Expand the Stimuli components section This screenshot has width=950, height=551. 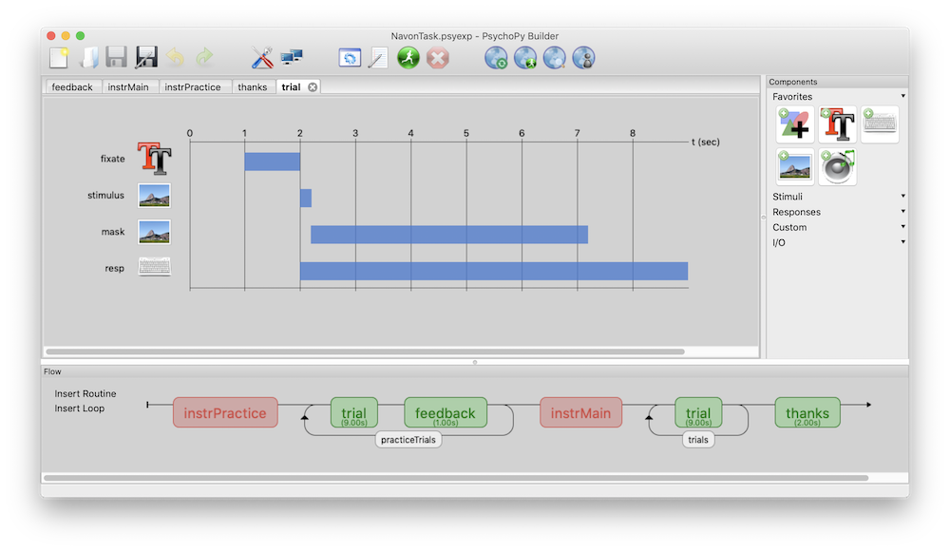[x=835, y=197]
